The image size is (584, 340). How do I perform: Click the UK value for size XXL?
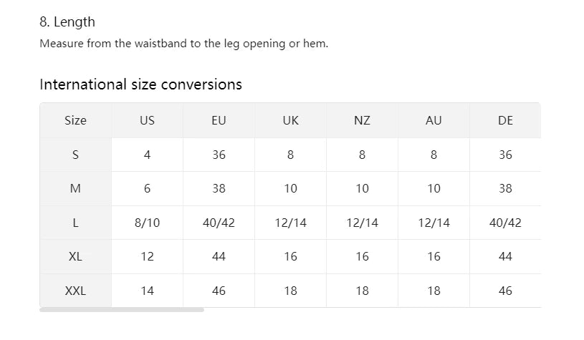click(290, 291)
